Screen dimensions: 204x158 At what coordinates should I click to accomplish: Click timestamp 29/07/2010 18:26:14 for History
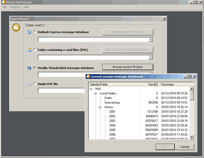click(x=174, y=107)
